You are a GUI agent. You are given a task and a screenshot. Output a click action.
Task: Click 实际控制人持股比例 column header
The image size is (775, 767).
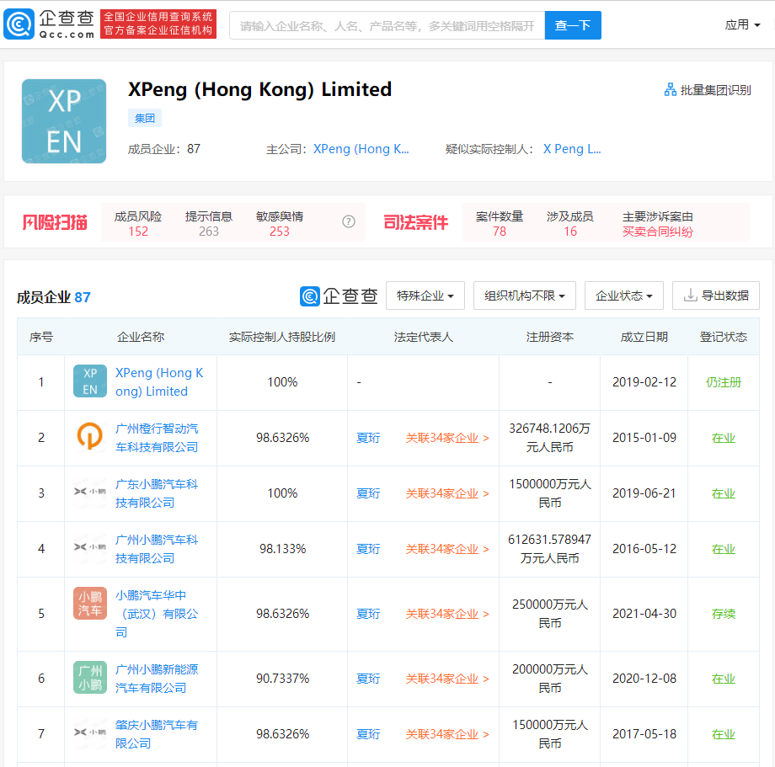281,337
